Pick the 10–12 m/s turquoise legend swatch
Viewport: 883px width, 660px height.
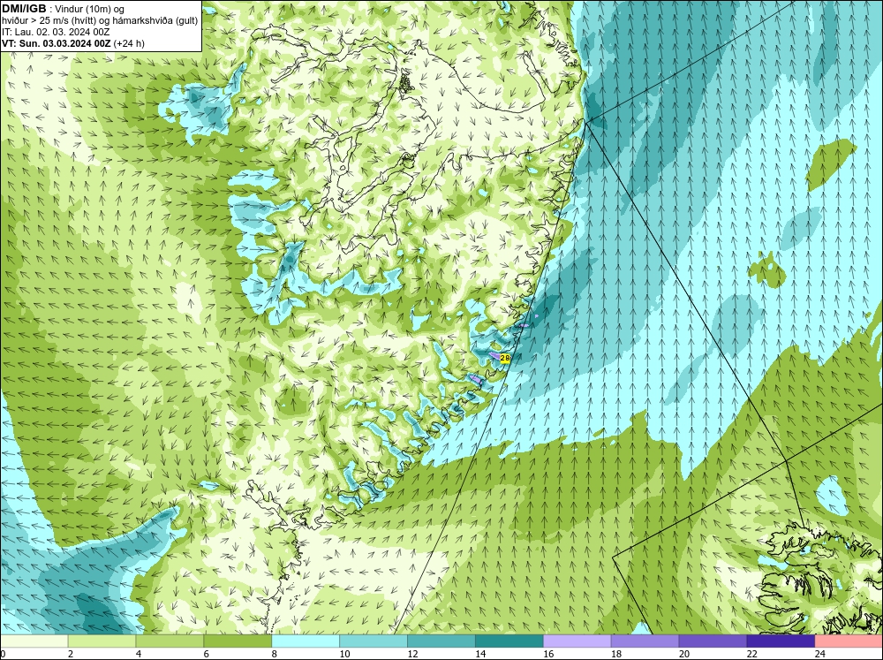pyautogui.click(x=374, y=641)
